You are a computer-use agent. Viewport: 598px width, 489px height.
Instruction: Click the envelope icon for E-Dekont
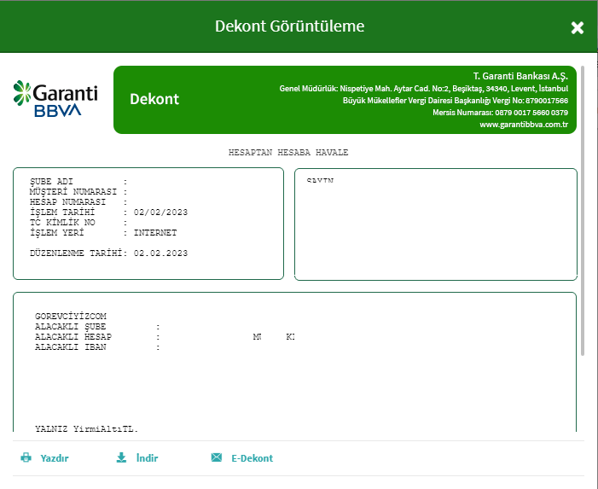[x=216, y=457]
